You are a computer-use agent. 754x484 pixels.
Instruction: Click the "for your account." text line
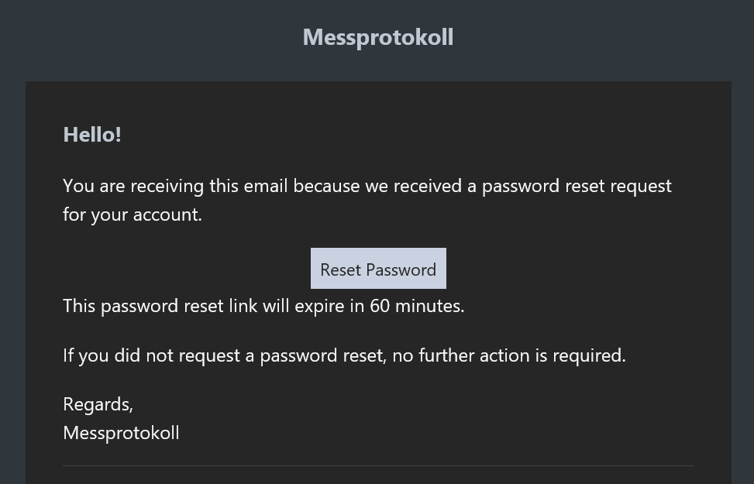(x=133, y=215)
